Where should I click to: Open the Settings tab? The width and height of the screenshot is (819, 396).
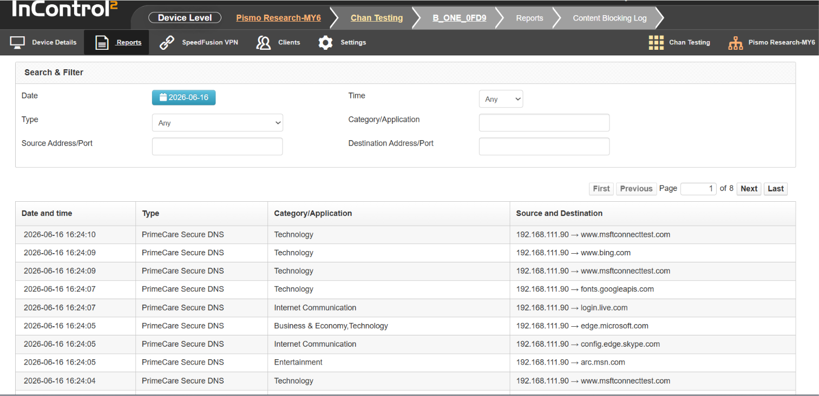click(342, 43)
